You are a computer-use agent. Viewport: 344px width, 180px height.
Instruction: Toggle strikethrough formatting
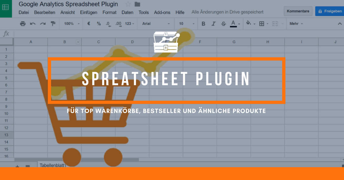pos(223,24)
